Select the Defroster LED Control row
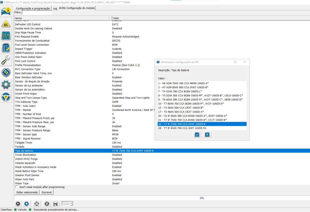This screenshot has height=212, width=310. point(162,24)
